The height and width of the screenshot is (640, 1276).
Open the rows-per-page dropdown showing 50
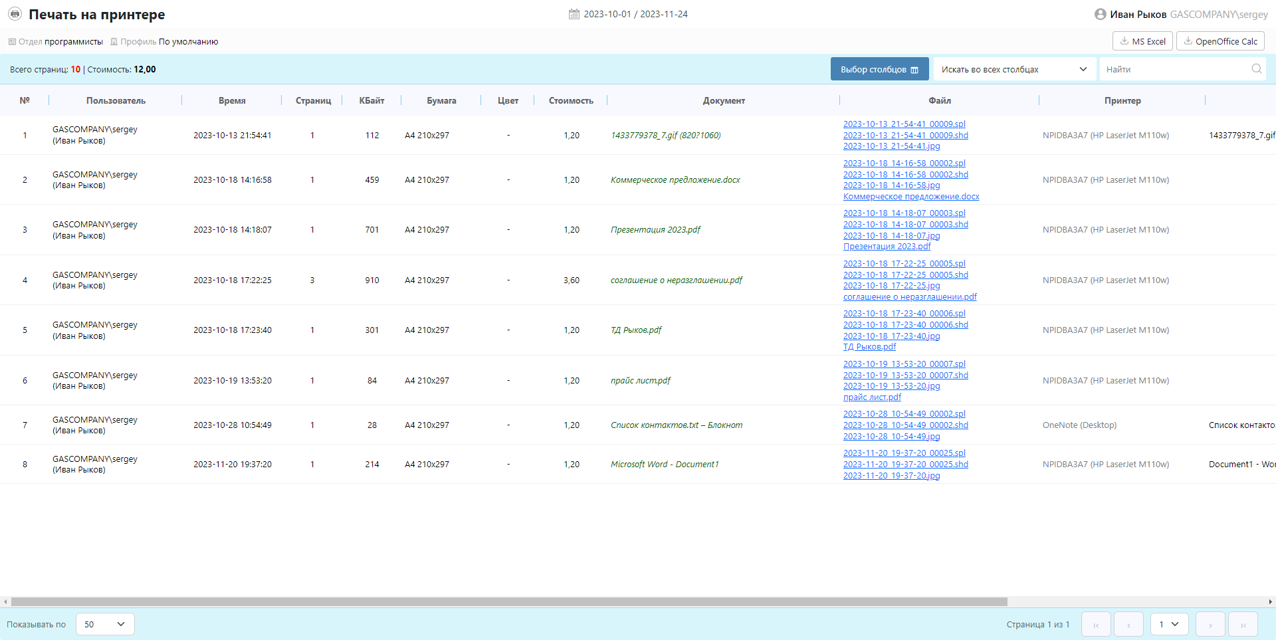tap(105, 625)
